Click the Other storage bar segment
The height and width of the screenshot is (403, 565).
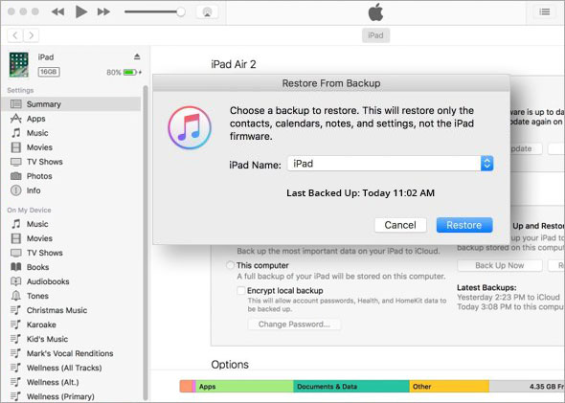tap(449, 387)
